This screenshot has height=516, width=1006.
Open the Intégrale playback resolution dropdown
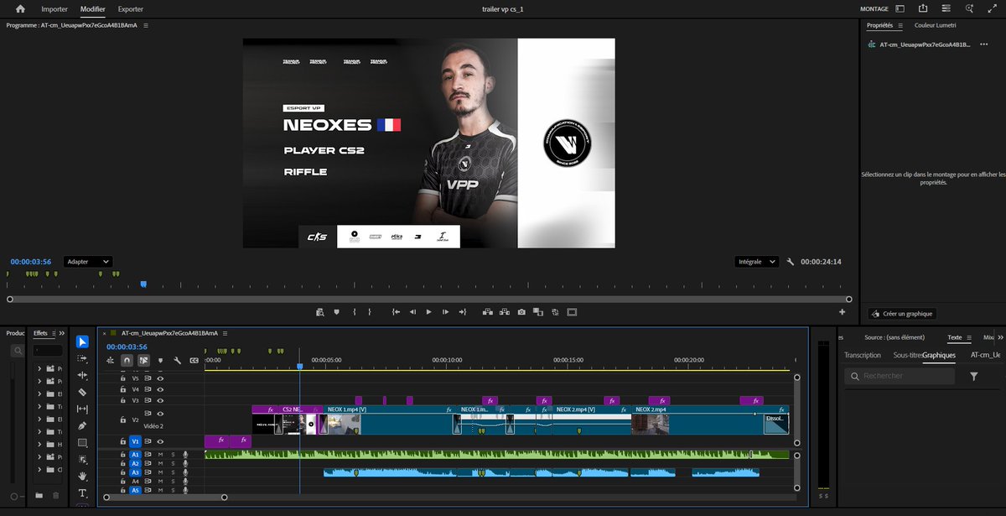[756, 262]
